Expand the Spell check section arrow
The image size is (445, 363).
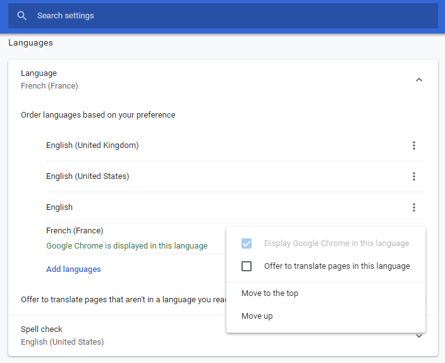click(418, 336)
